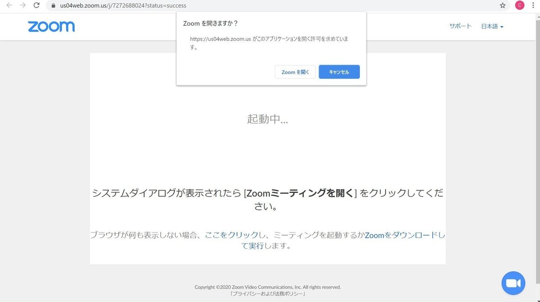This screenshot has width=540, height=302.
Task: Expand the 日本語 language dropdown
Action: pos(492,26)
